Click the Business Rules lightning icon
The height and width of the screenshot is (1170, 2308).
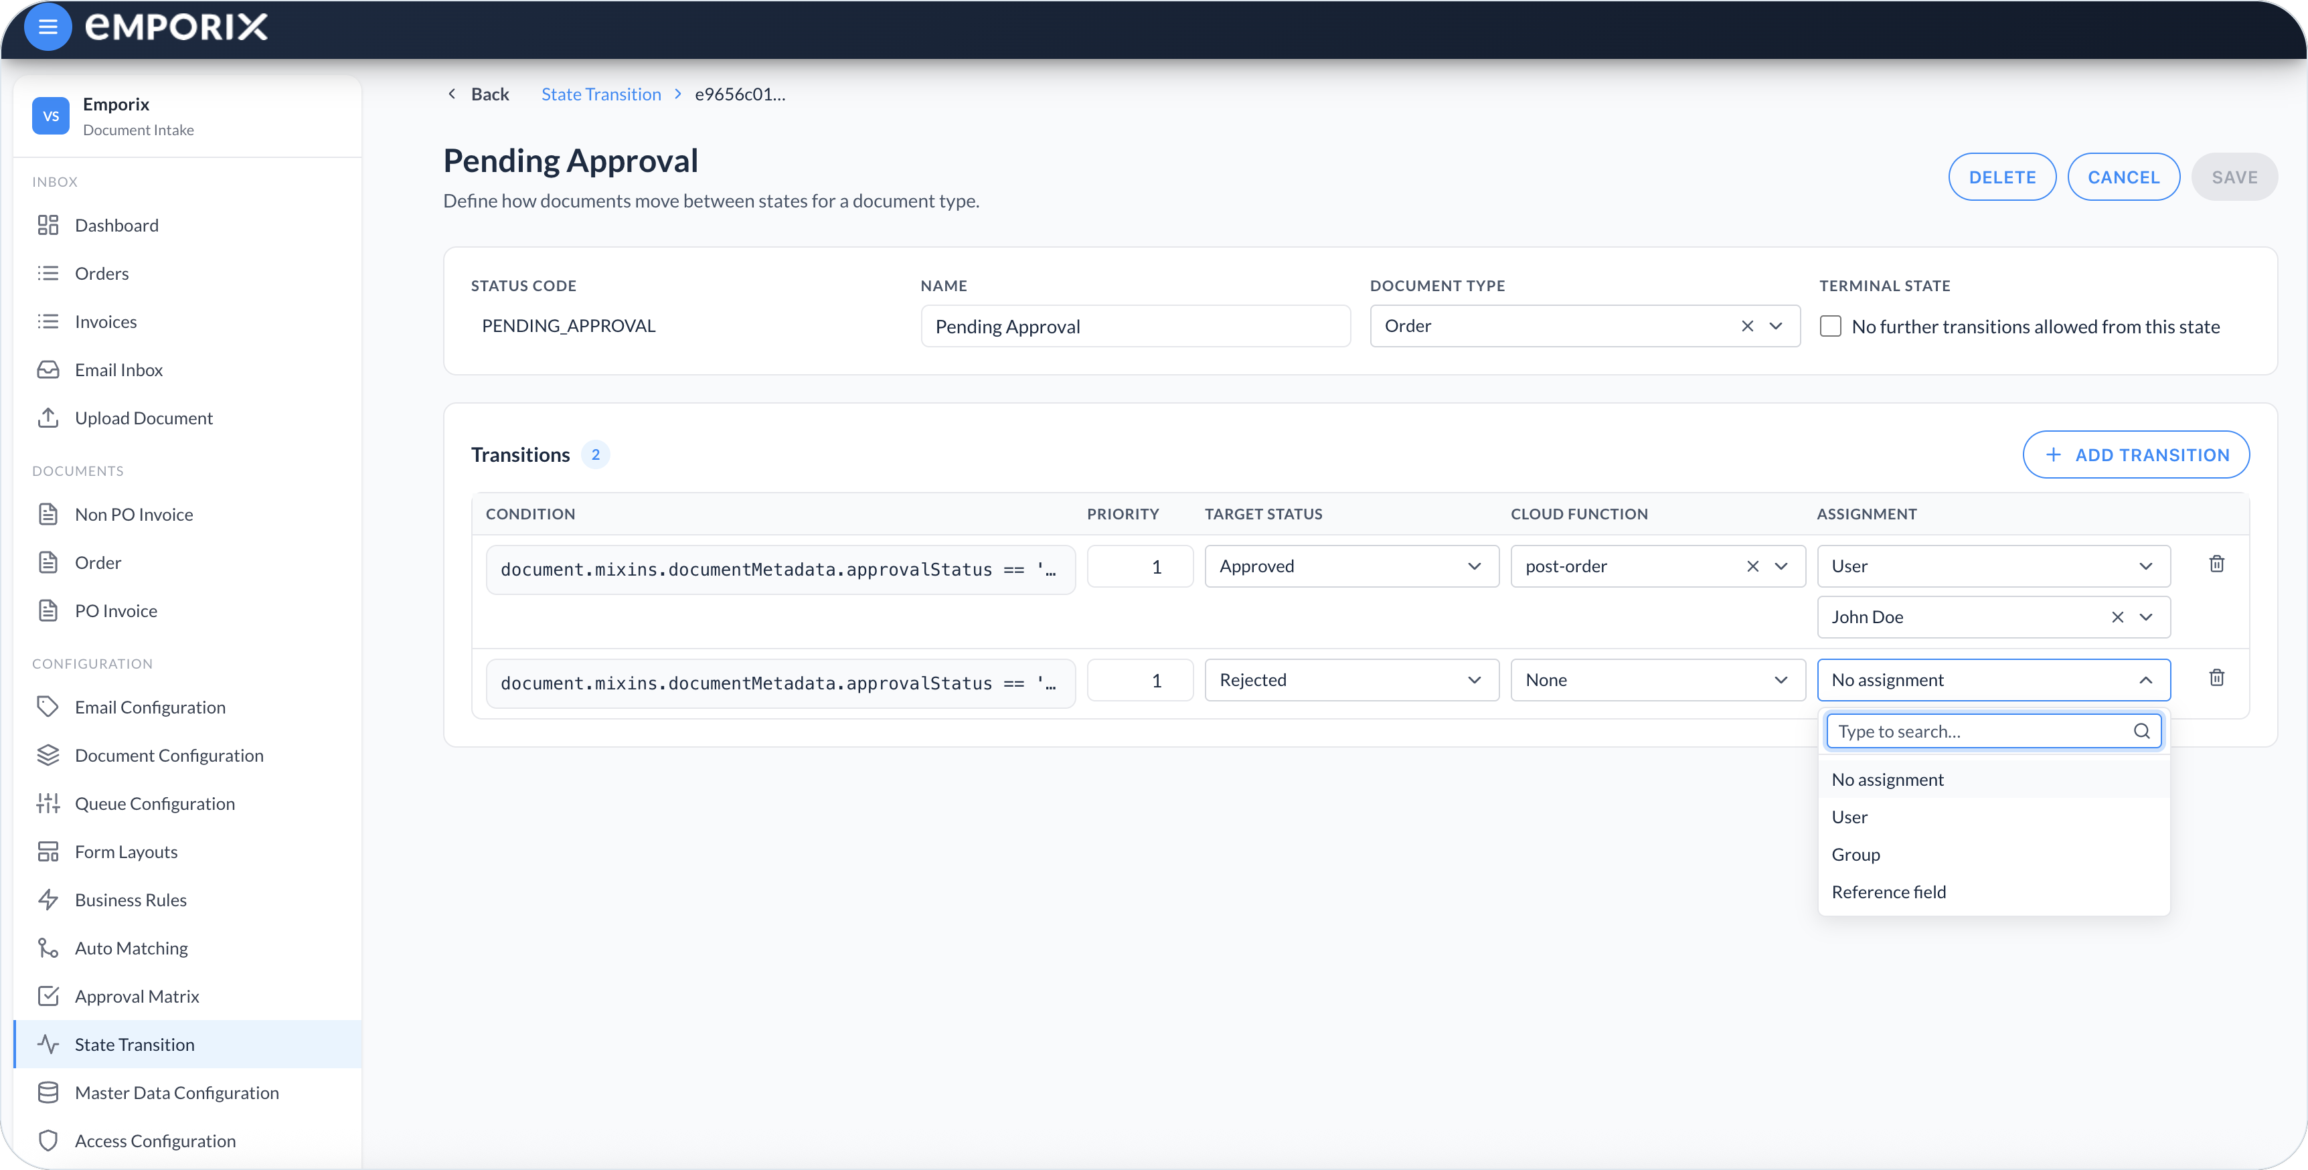coord(48,900)
